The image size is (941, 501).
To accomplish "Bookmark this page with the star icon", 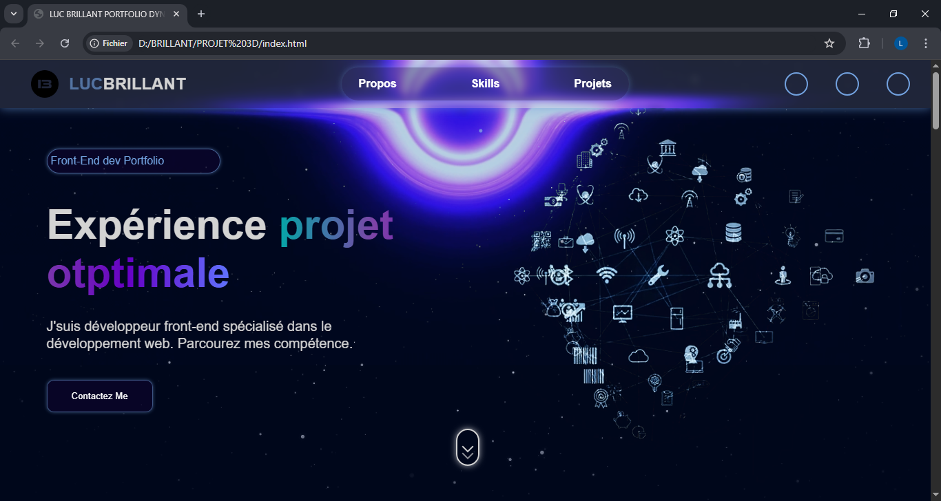I will [x=829, y=43].
